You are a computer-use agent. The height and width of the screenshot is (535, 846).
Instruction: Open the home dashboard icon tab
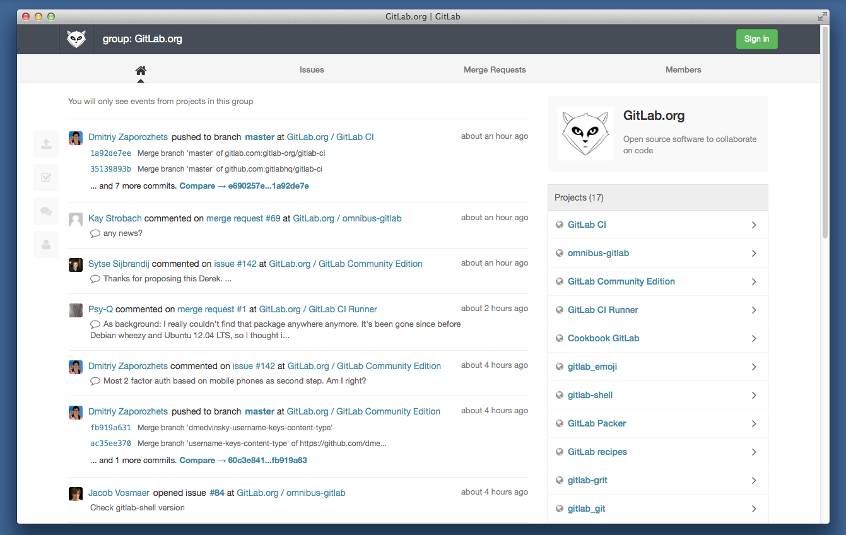(141, 70)
